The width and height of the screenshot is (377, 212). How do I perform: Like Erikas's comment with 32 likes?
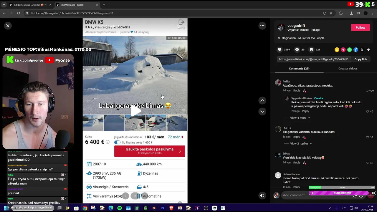tap(368, 163)
